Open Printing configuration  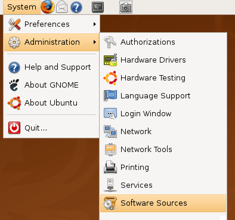[x=163, y=168]
